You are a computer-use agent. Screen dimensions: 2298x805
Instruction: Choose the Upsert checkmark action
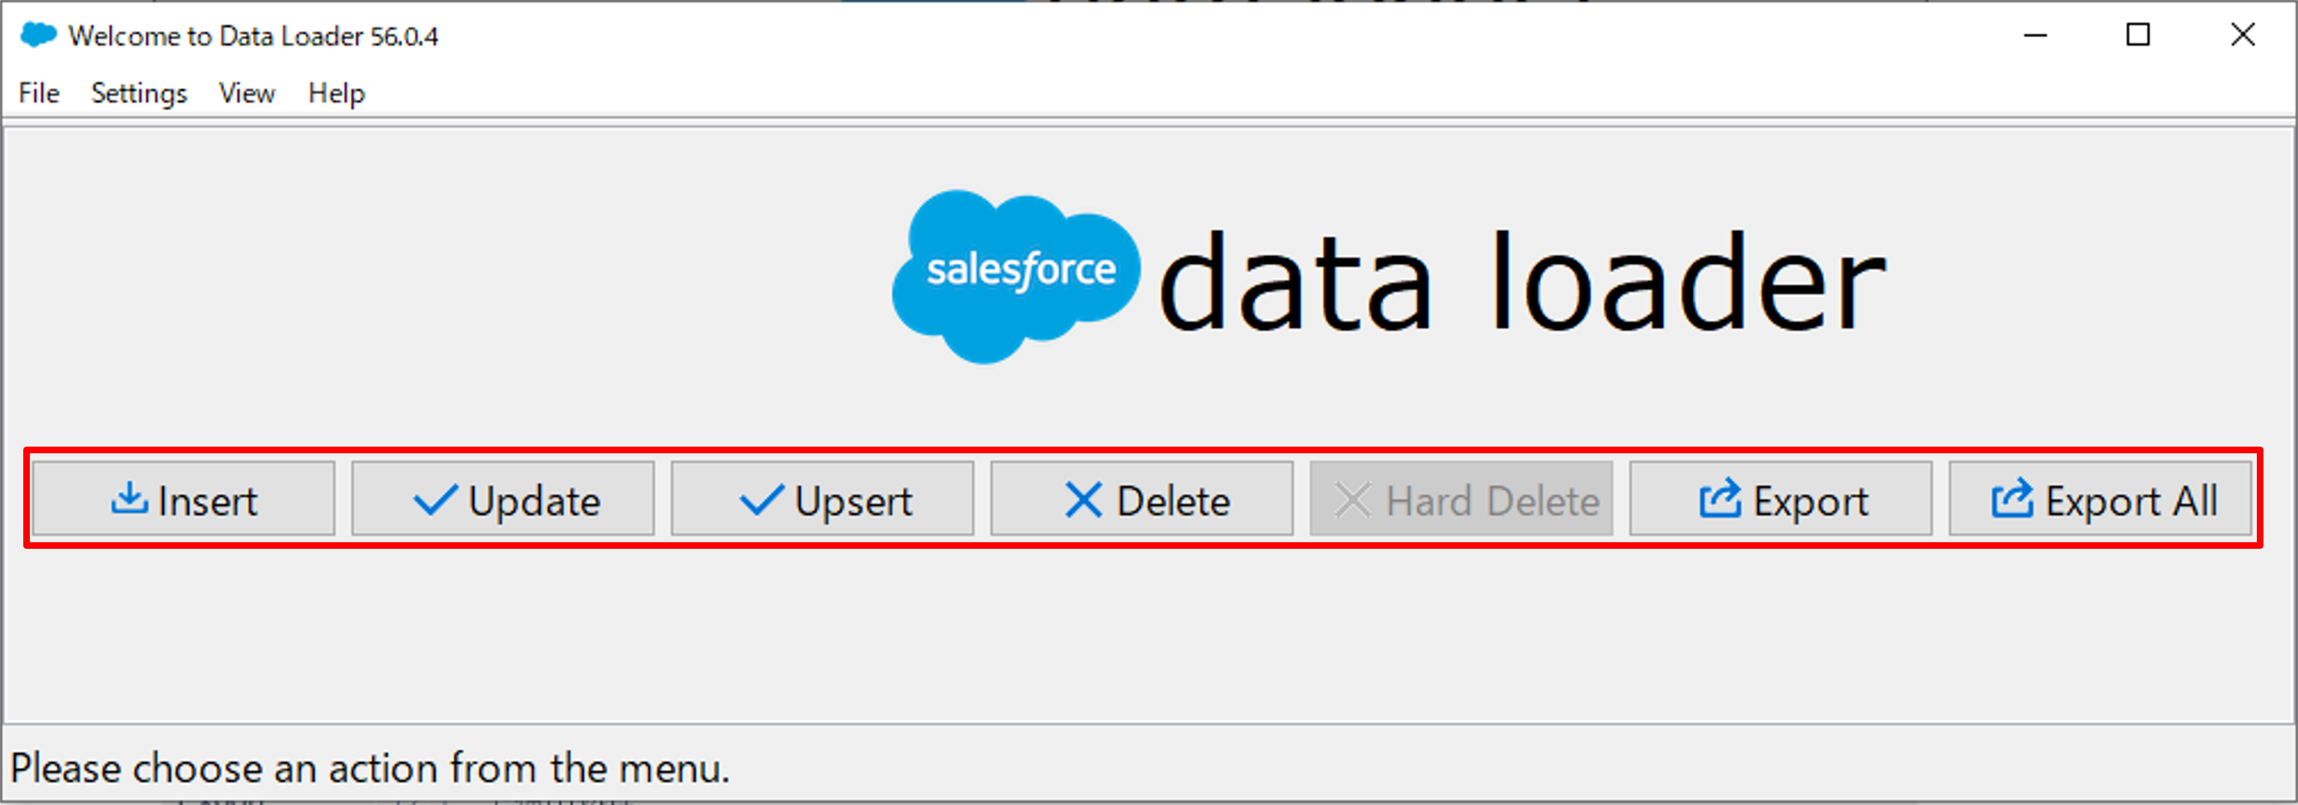coord(823,499)
